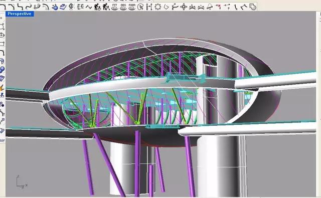Click the FIT curve tool icon
The height and width of the screenshot is (198, 321).
pyautogui.click(x=115, y=7)
